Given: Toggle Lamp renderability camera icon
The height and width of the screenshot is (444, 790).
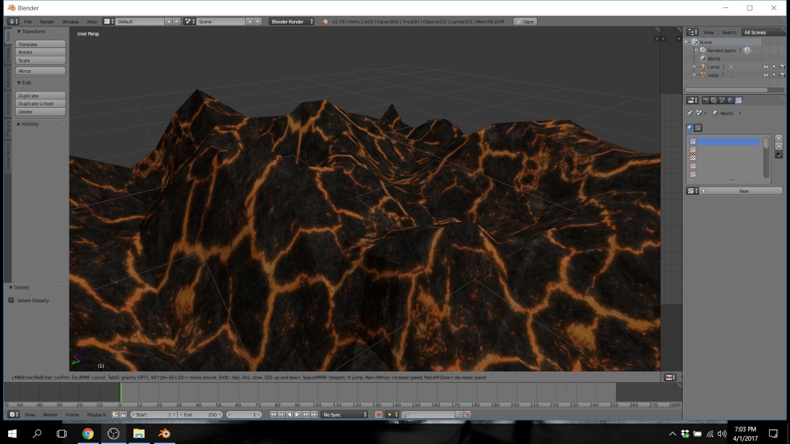Looking at the screenshot, I should (x=782, y=67).
